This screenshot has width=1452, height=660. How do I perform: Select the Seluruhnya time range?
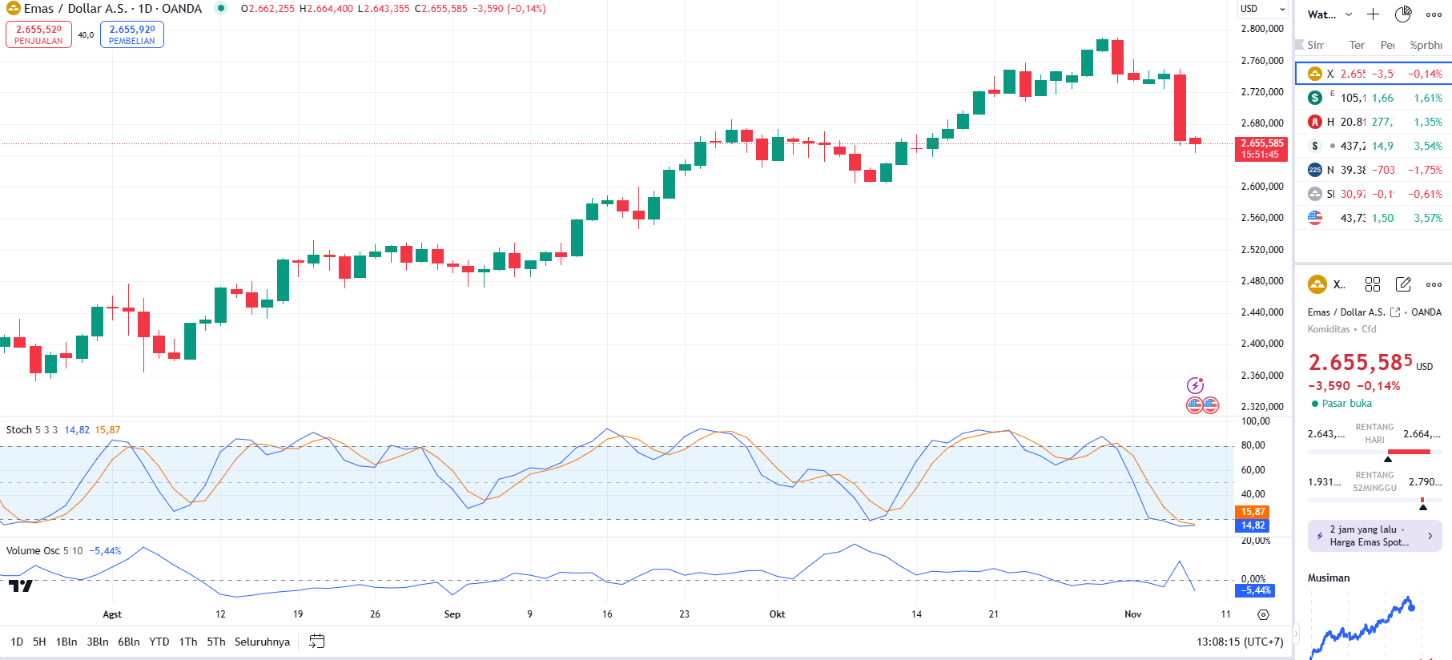pyautogui.click(x=262, y=642)
